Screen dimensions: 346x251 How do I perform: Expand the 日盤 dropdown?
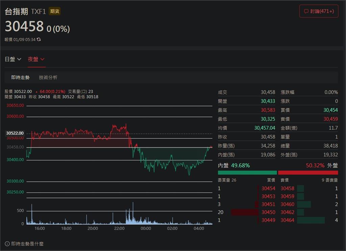13,59
